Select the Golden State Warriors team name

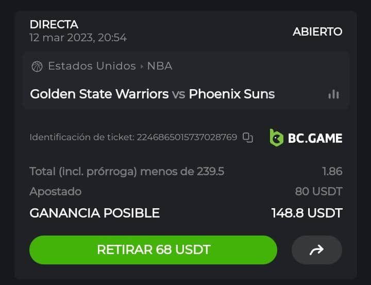coord(99,94)
